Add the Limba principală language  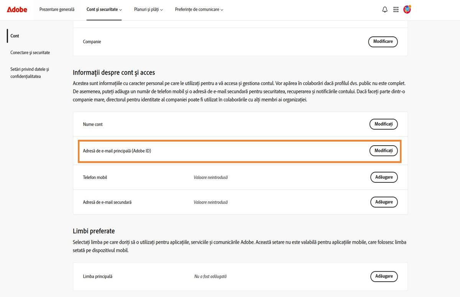pos(384,276)
